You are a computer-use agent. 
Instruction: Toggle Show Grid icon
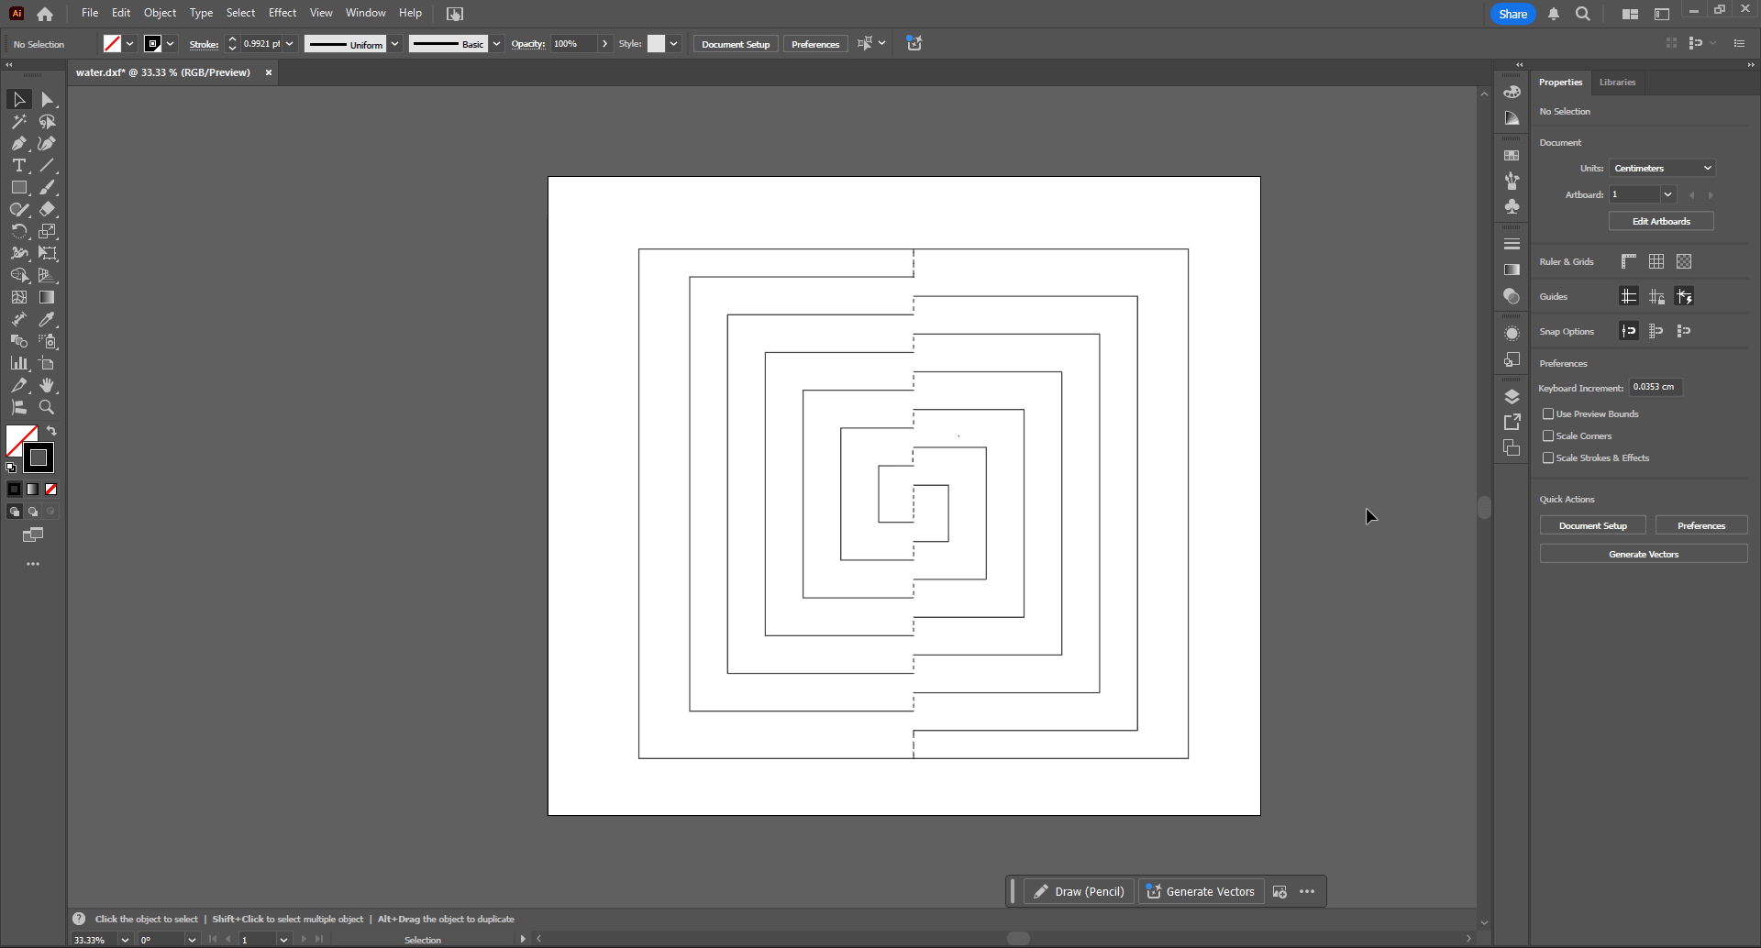(1656, 261)
